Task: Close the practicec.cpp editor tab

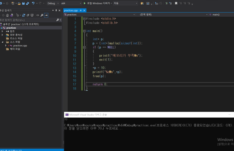Action: (84, 10)
